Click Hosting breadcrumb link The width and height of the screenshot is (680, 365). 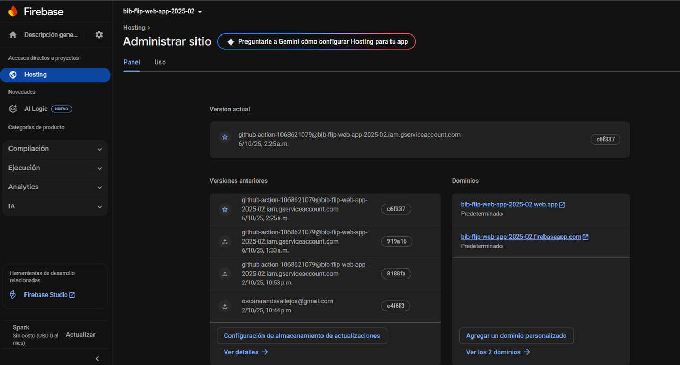(x=134, y=28)
